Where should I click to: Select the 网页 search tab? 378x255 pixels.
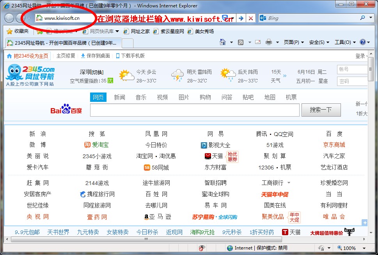(98, 97)
